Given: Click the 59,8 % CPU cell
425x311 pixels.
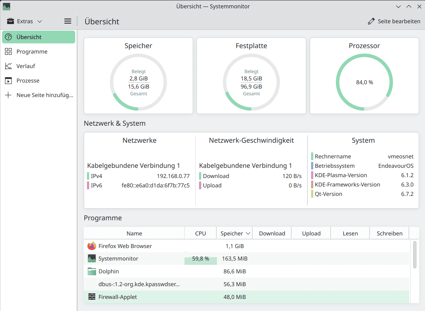Looking at the screenshot, I should 201,258.
